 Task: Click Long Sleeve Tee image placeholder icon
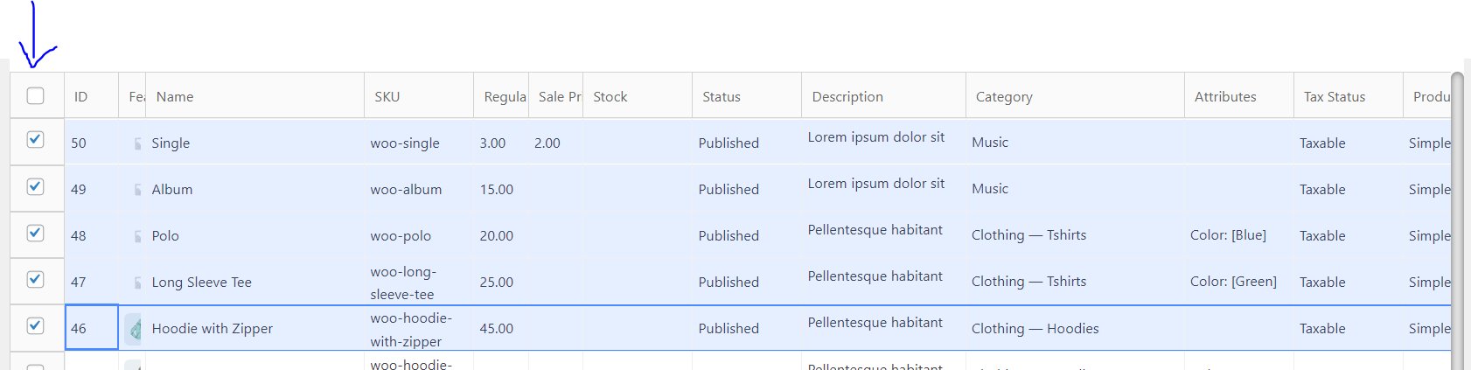pos(137,283)
